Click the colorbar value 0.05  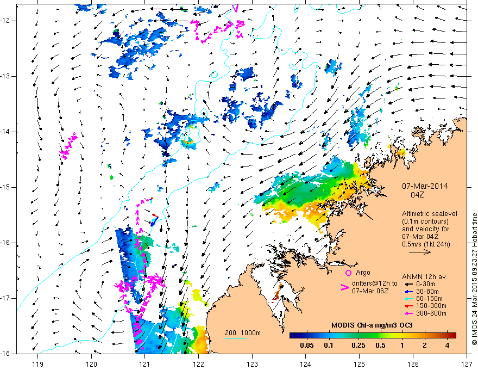click(307, 346)
